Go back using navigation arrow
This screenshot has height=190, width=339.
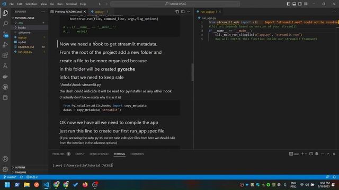(x=100, y=4)
